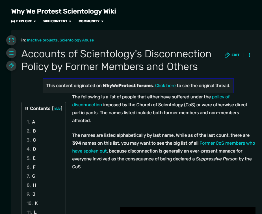Image resolution: width=262 pixels, height=214 pixels.
Task: Click the round pencil edit icon at left
Action: pos(11,66)
